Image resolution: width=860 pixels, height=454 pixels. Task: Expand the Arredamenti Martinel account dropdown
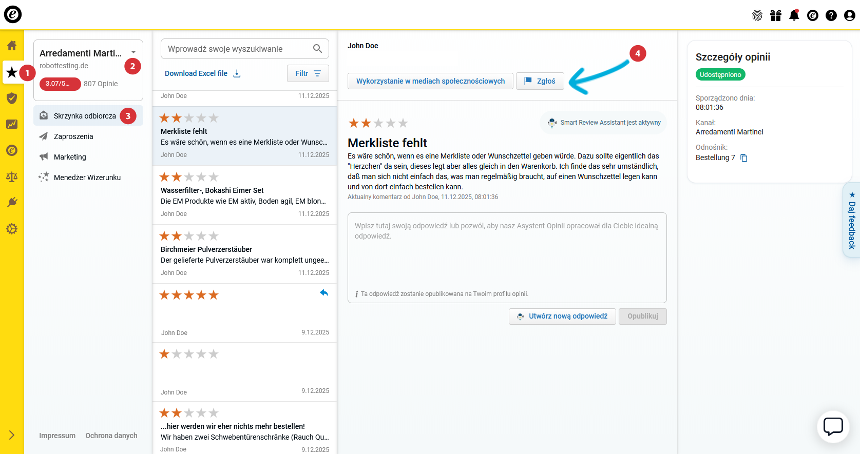[x=133, y=52]
